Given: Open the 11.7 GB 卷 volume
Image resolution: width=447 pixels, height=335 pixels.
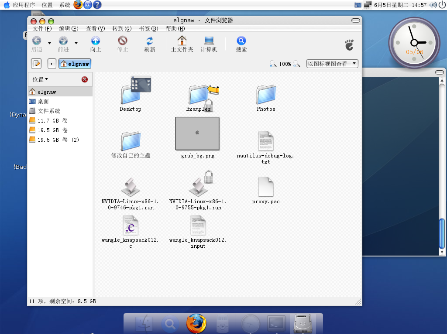Looking at the screenshot, I should (60, 121).
